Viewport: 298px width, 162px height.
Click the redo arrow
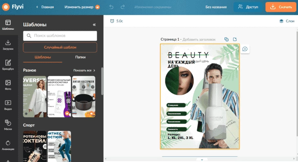coord(123,7)
